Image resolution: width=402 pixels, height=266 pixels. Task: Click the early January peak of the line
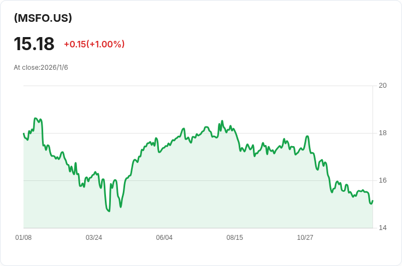click(x=36, y=118)
